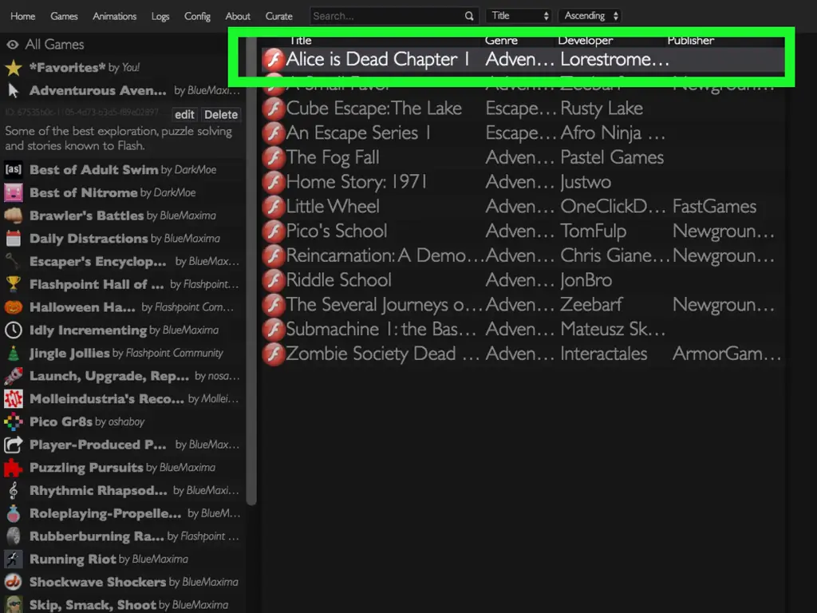Screen dimensions: 817x613
Task: Click the Halloween pumpkin icon
Action: (14, 307)
